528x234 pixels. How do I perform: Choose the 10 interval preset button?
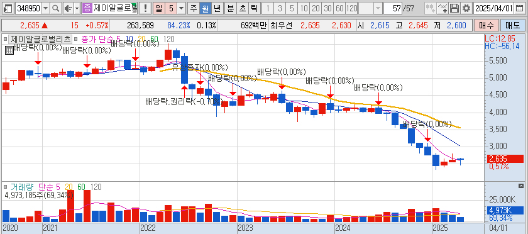pyautogui.click(x=304, y=8)
